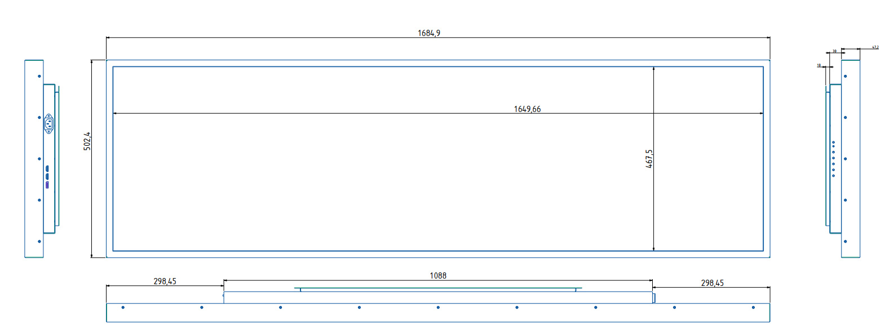Click the bottom screw hole on right side view

tap(845, 241)
